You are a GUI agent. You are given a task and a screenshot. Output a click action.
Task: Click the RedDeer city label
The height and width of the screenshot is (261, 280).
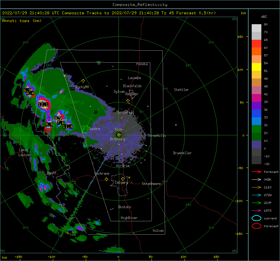132,94
